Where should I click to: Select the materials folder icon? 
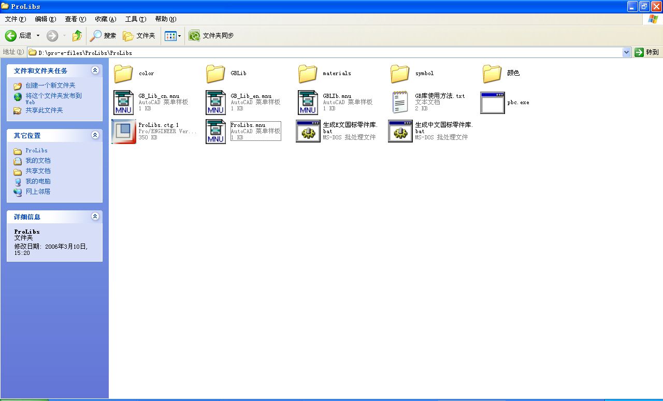308,74
